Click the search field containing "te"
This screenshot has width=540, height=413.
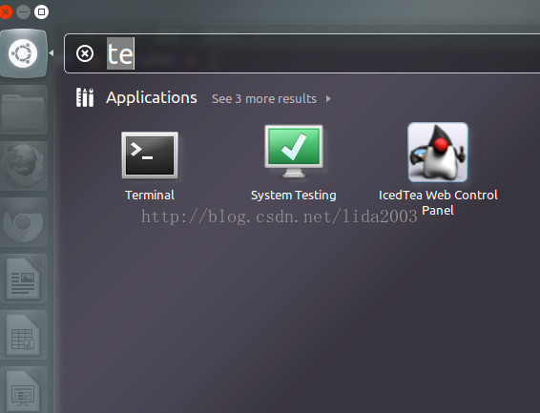[x=303, y=53]
